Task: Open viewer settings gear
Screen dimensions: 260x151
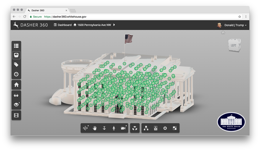Action: coord(165,128)
